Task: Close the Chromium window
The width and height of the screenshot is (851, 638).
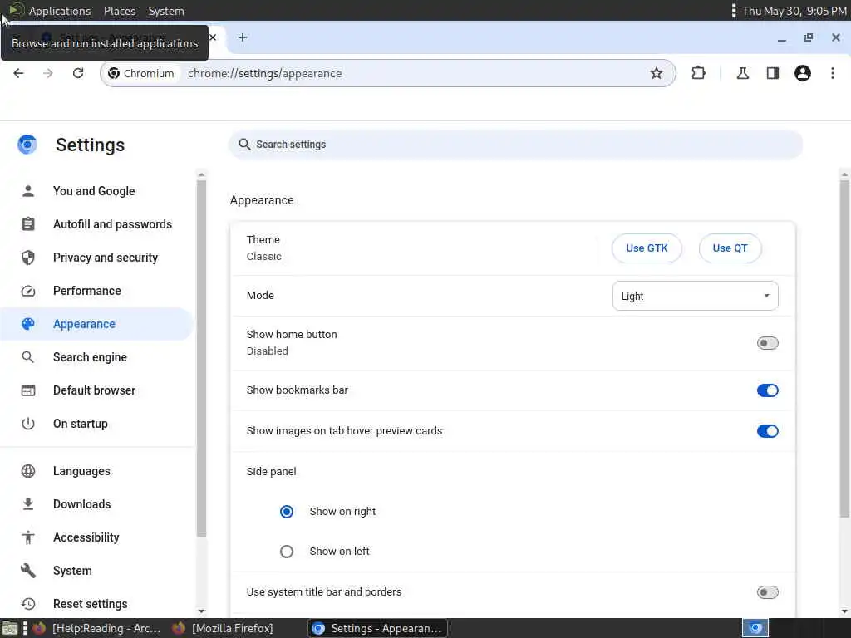Action: 836,37
